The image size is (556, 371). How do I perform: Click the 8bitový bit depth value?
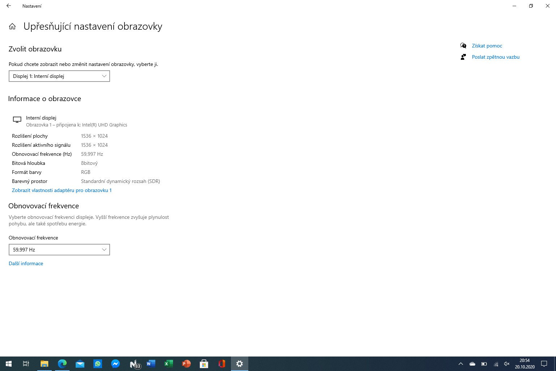89,163
